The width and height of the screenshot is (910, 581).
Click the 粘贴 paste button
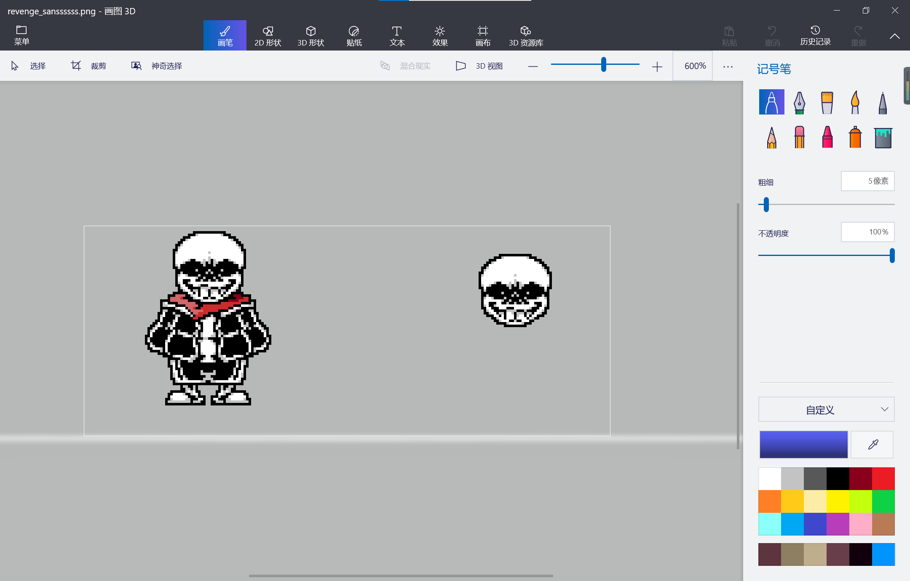pos(729,36)
